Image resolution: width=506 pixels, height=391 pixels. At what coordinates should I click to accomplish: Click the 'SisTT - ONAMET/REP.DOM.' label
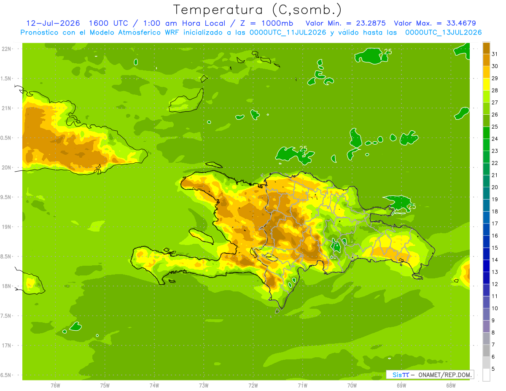430,375
